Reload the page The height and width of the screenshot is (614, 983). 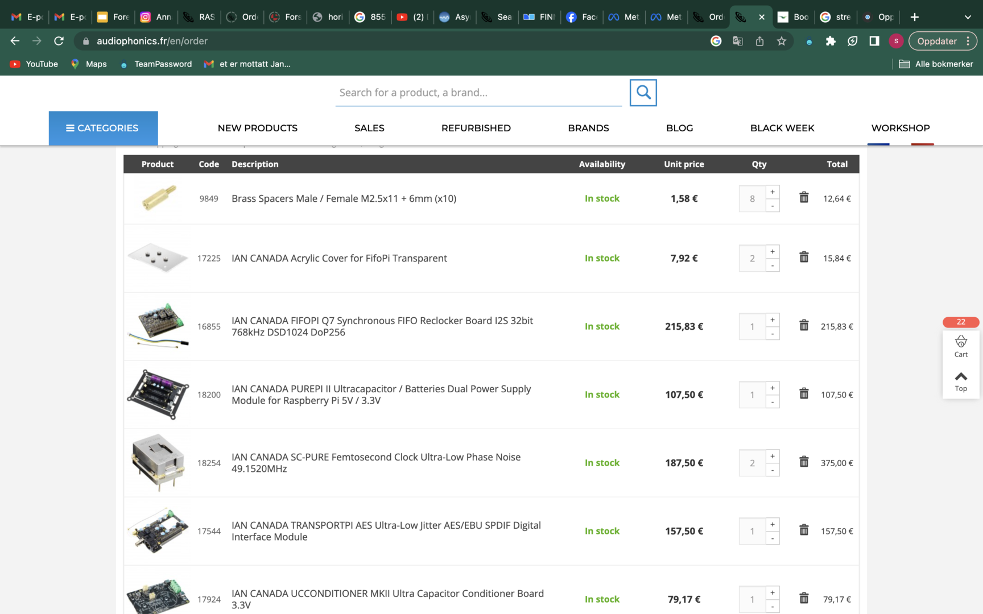59,41
